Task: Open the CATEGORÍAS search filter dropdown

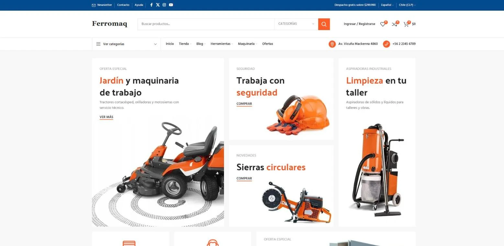Action: 296,24
